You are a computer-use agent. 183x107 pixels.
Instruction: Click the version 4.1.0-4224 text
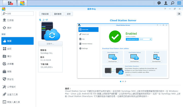[46, 60]
